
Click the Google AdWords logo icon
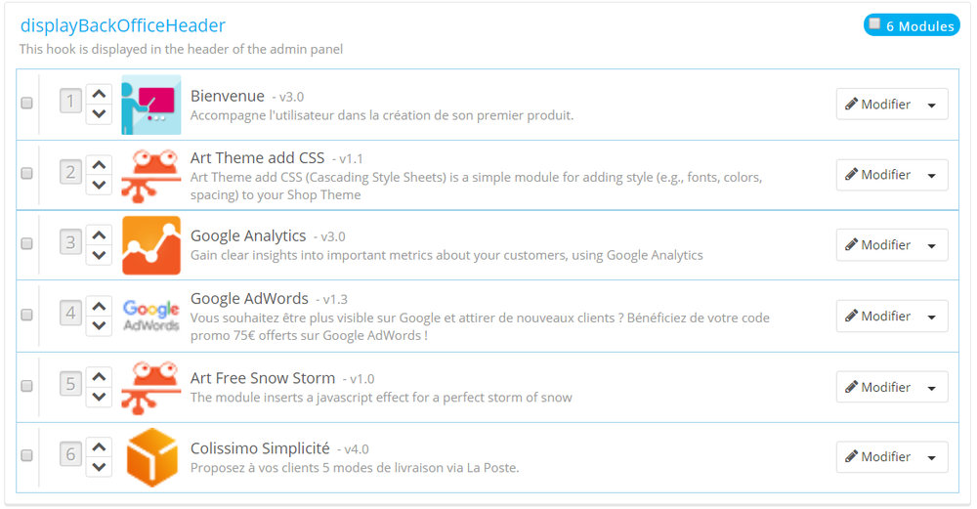pos(151,316)
